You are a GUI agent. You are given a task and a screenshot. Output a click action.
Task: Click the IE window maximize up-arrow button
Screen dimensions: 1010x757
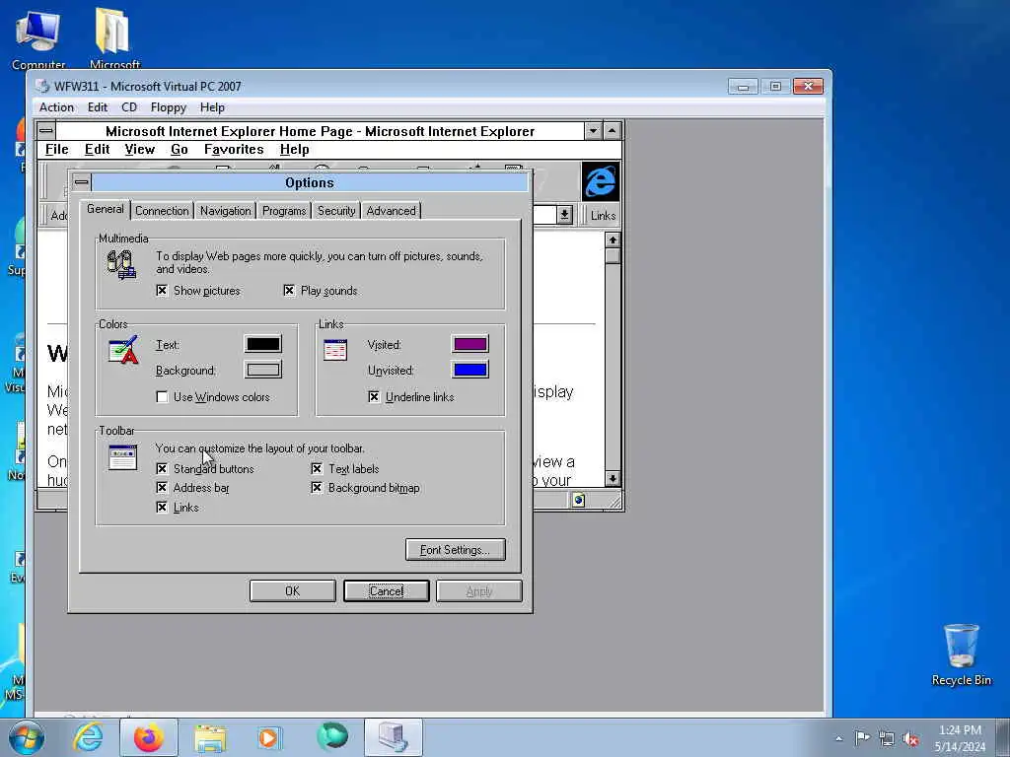click(x=612, y=131)
